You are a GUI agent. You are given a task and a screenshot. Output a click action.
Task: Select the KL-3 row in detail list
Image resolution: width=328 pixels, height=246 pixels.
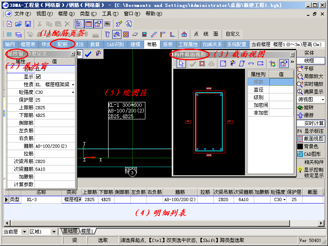pos(163,199)
